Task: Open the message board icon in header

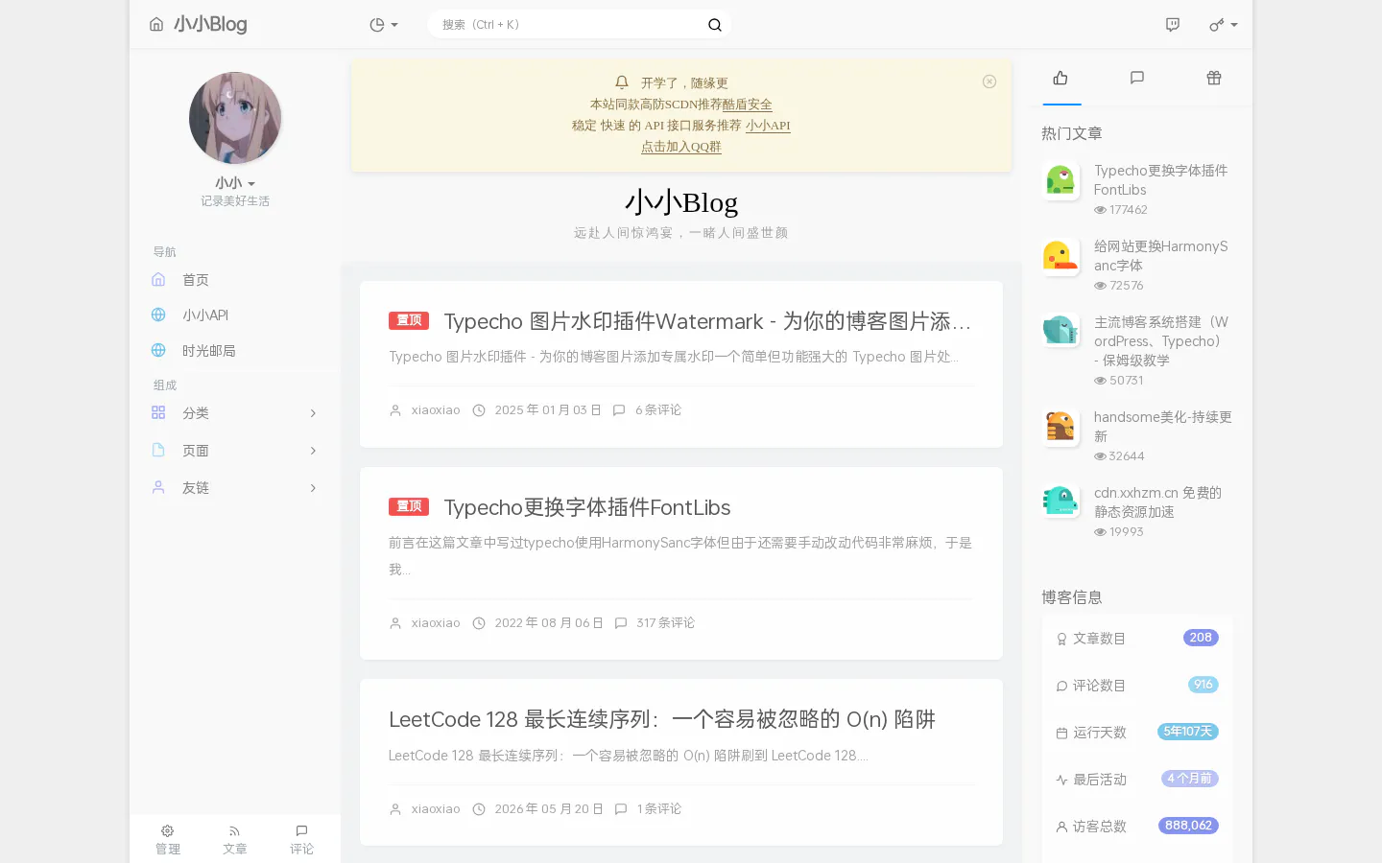Action: point(1173,25)
